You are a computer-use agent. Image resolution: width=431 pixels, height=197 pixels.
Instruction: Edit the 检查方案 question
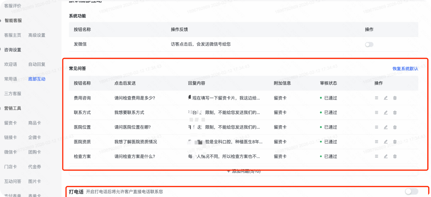[x=386, y=156]
